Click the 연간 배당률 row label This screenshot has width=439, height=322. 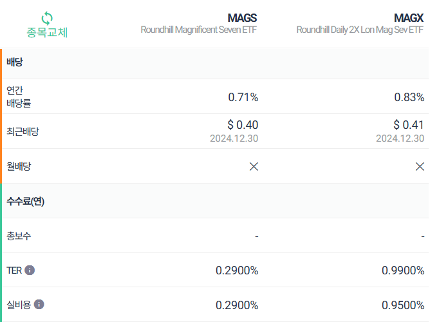click(x=19, y=97)
